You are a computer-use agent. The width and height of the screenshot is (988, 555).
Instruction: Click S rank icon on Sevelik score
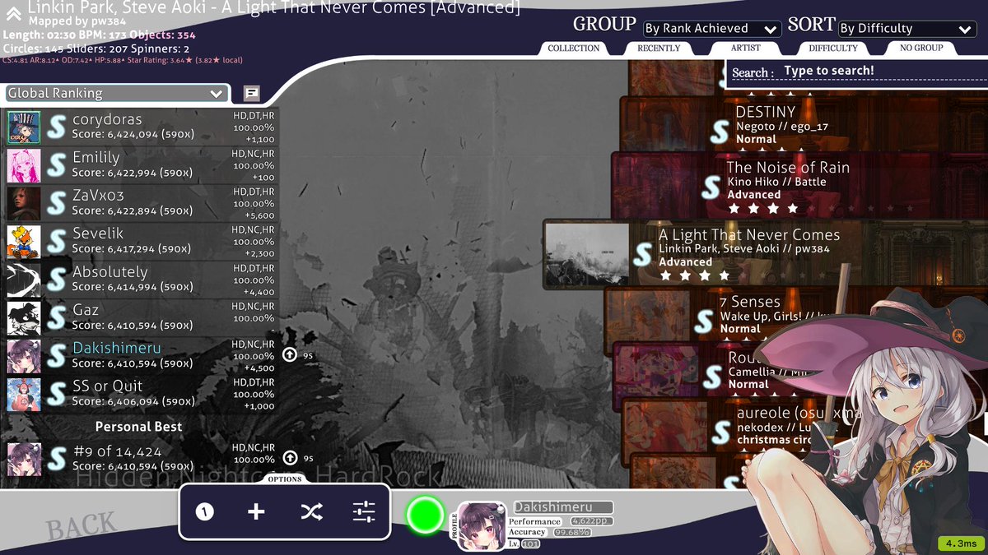point(56,242)
